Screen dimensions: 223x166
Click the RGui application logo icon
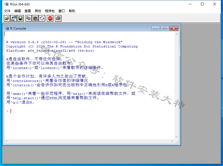[6, 4]
